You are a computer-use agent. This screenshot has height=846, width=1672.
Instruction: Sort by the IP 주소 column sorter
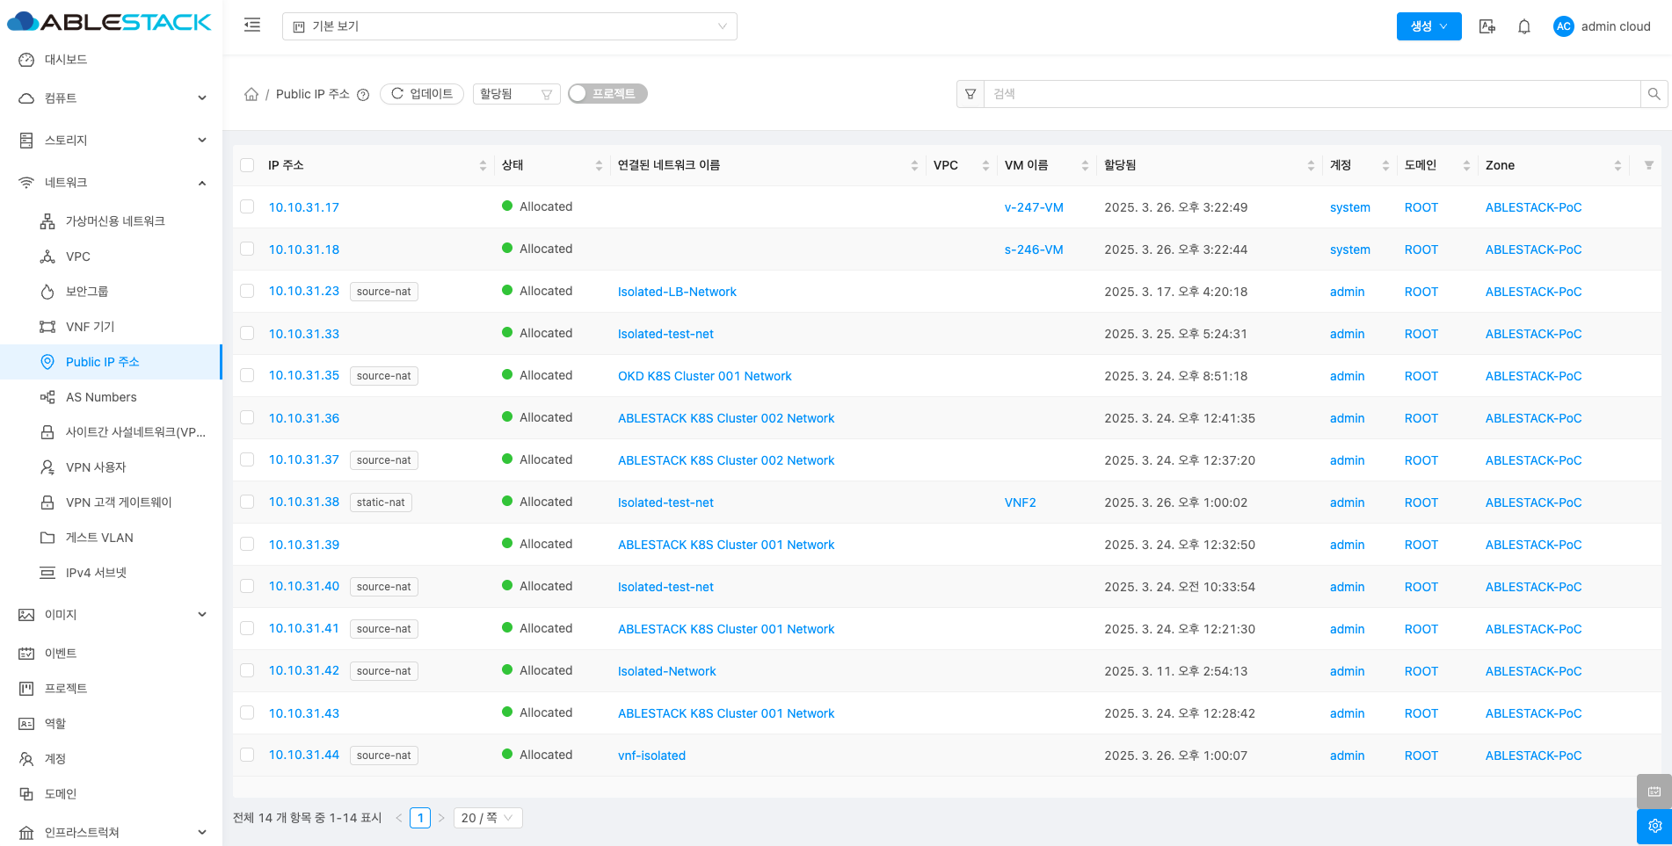click(x=483, y=165)
